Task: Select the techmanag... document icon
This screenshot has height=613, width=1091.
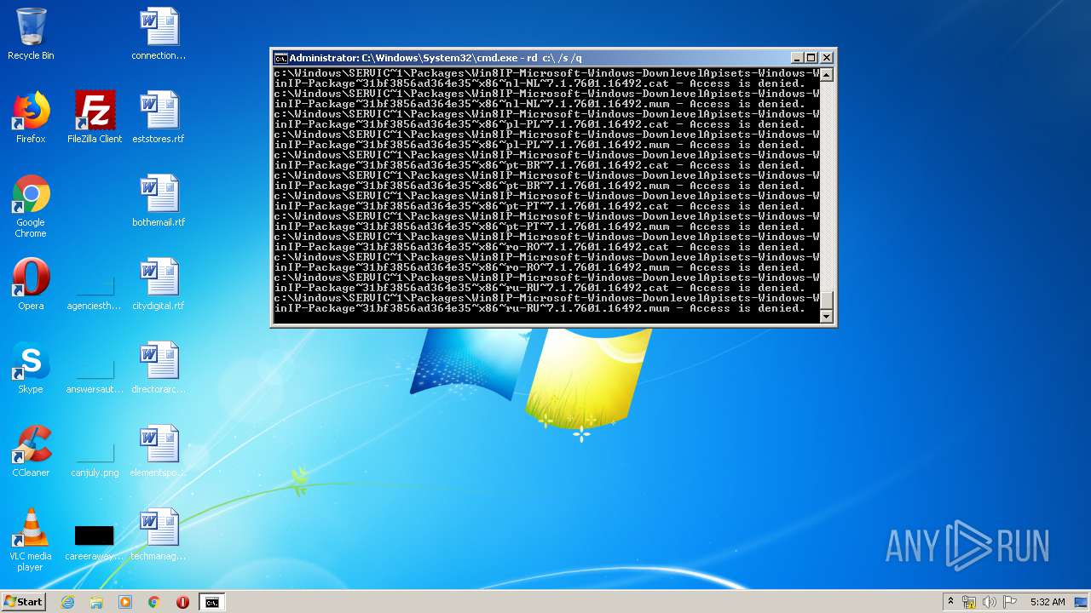Action: (x=159, y=535)
